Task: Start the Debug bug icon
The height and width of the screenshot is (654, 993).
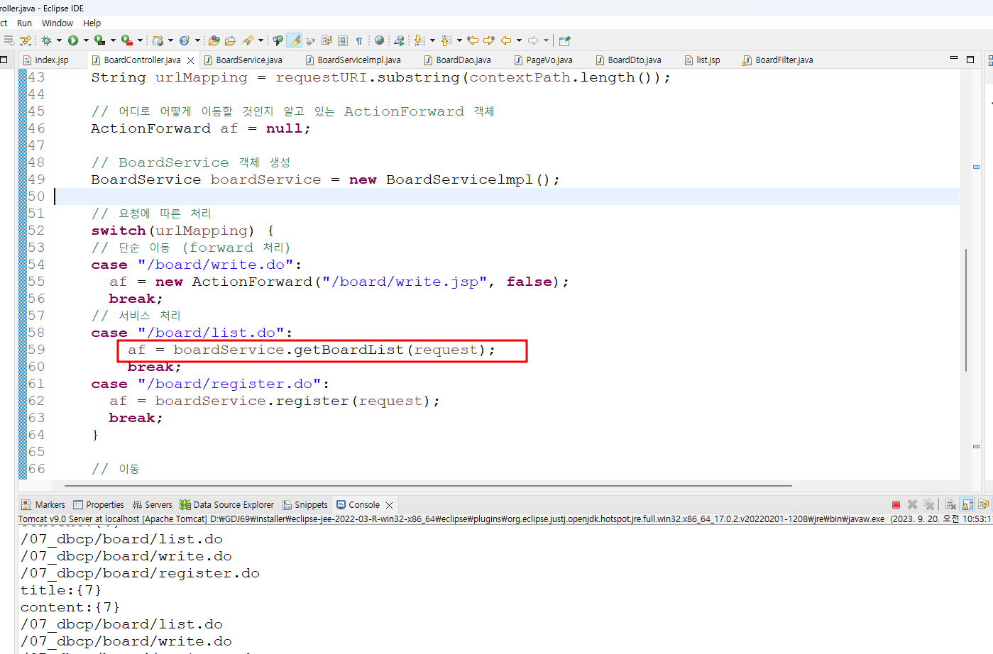Action: coord(47,40)
